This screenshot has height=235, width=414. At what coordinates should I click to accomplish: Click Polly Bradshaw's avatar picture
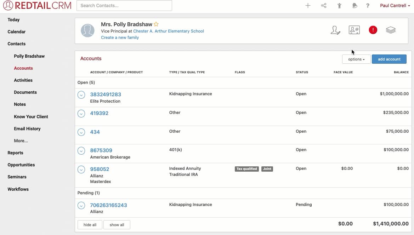click(88, 30)
